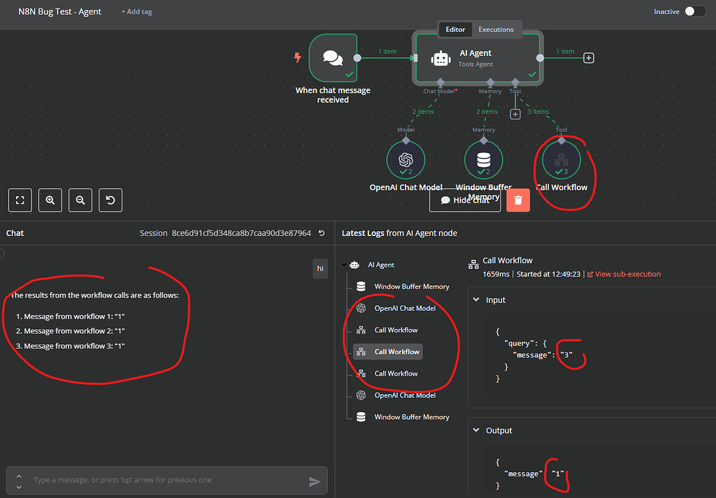Screen dimensions: 716x498
Task: Collapse the Output section in logs
Action: pyautogui.click(x=477, y=430)
